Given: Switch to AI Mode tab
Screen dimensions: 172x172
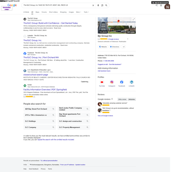Looking at the screenshot, I should 26,12.
